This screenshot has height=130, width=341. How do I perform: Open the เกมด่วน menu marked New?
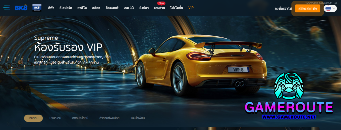pyautogui.click(x=159, y=8)
